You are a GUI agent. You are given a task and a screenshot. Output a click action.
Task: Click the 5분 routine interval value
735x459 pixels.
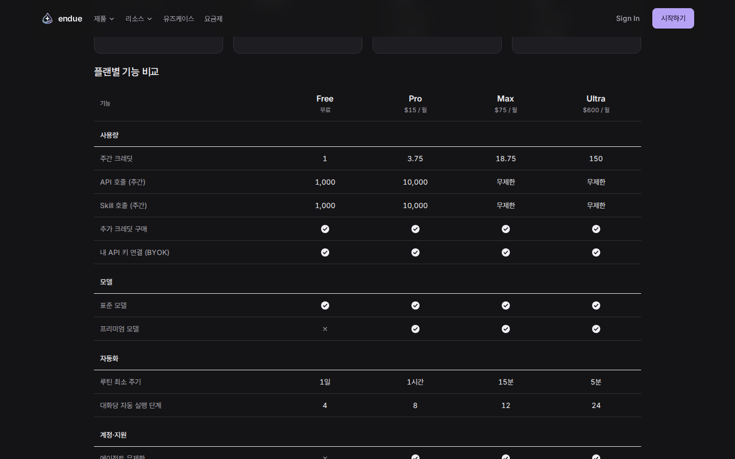click(596, 382)
